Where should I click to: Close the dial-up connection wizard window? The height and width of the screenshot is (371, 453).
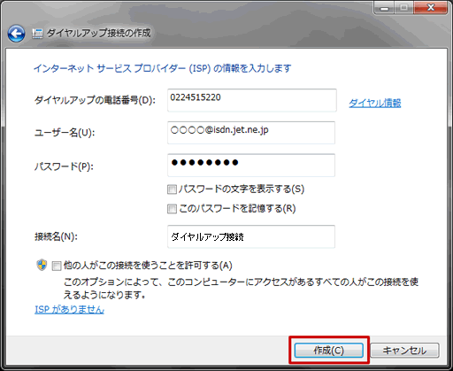(431, 8)
